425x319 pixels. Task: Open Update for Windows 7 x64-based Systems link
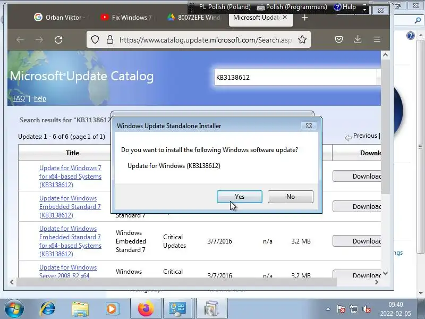click(x=70, y=177)
